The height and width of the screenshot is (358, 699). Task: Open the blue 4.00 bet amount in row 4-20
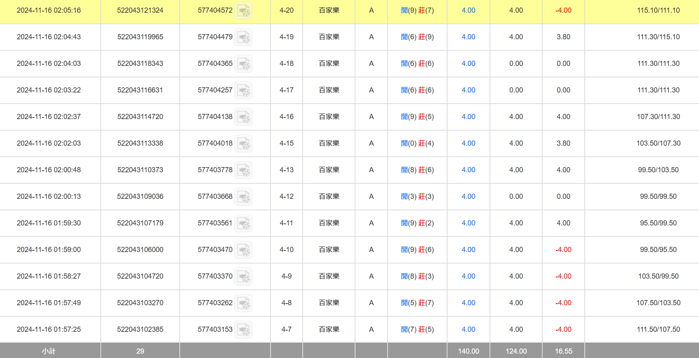[x=468, y=10]
